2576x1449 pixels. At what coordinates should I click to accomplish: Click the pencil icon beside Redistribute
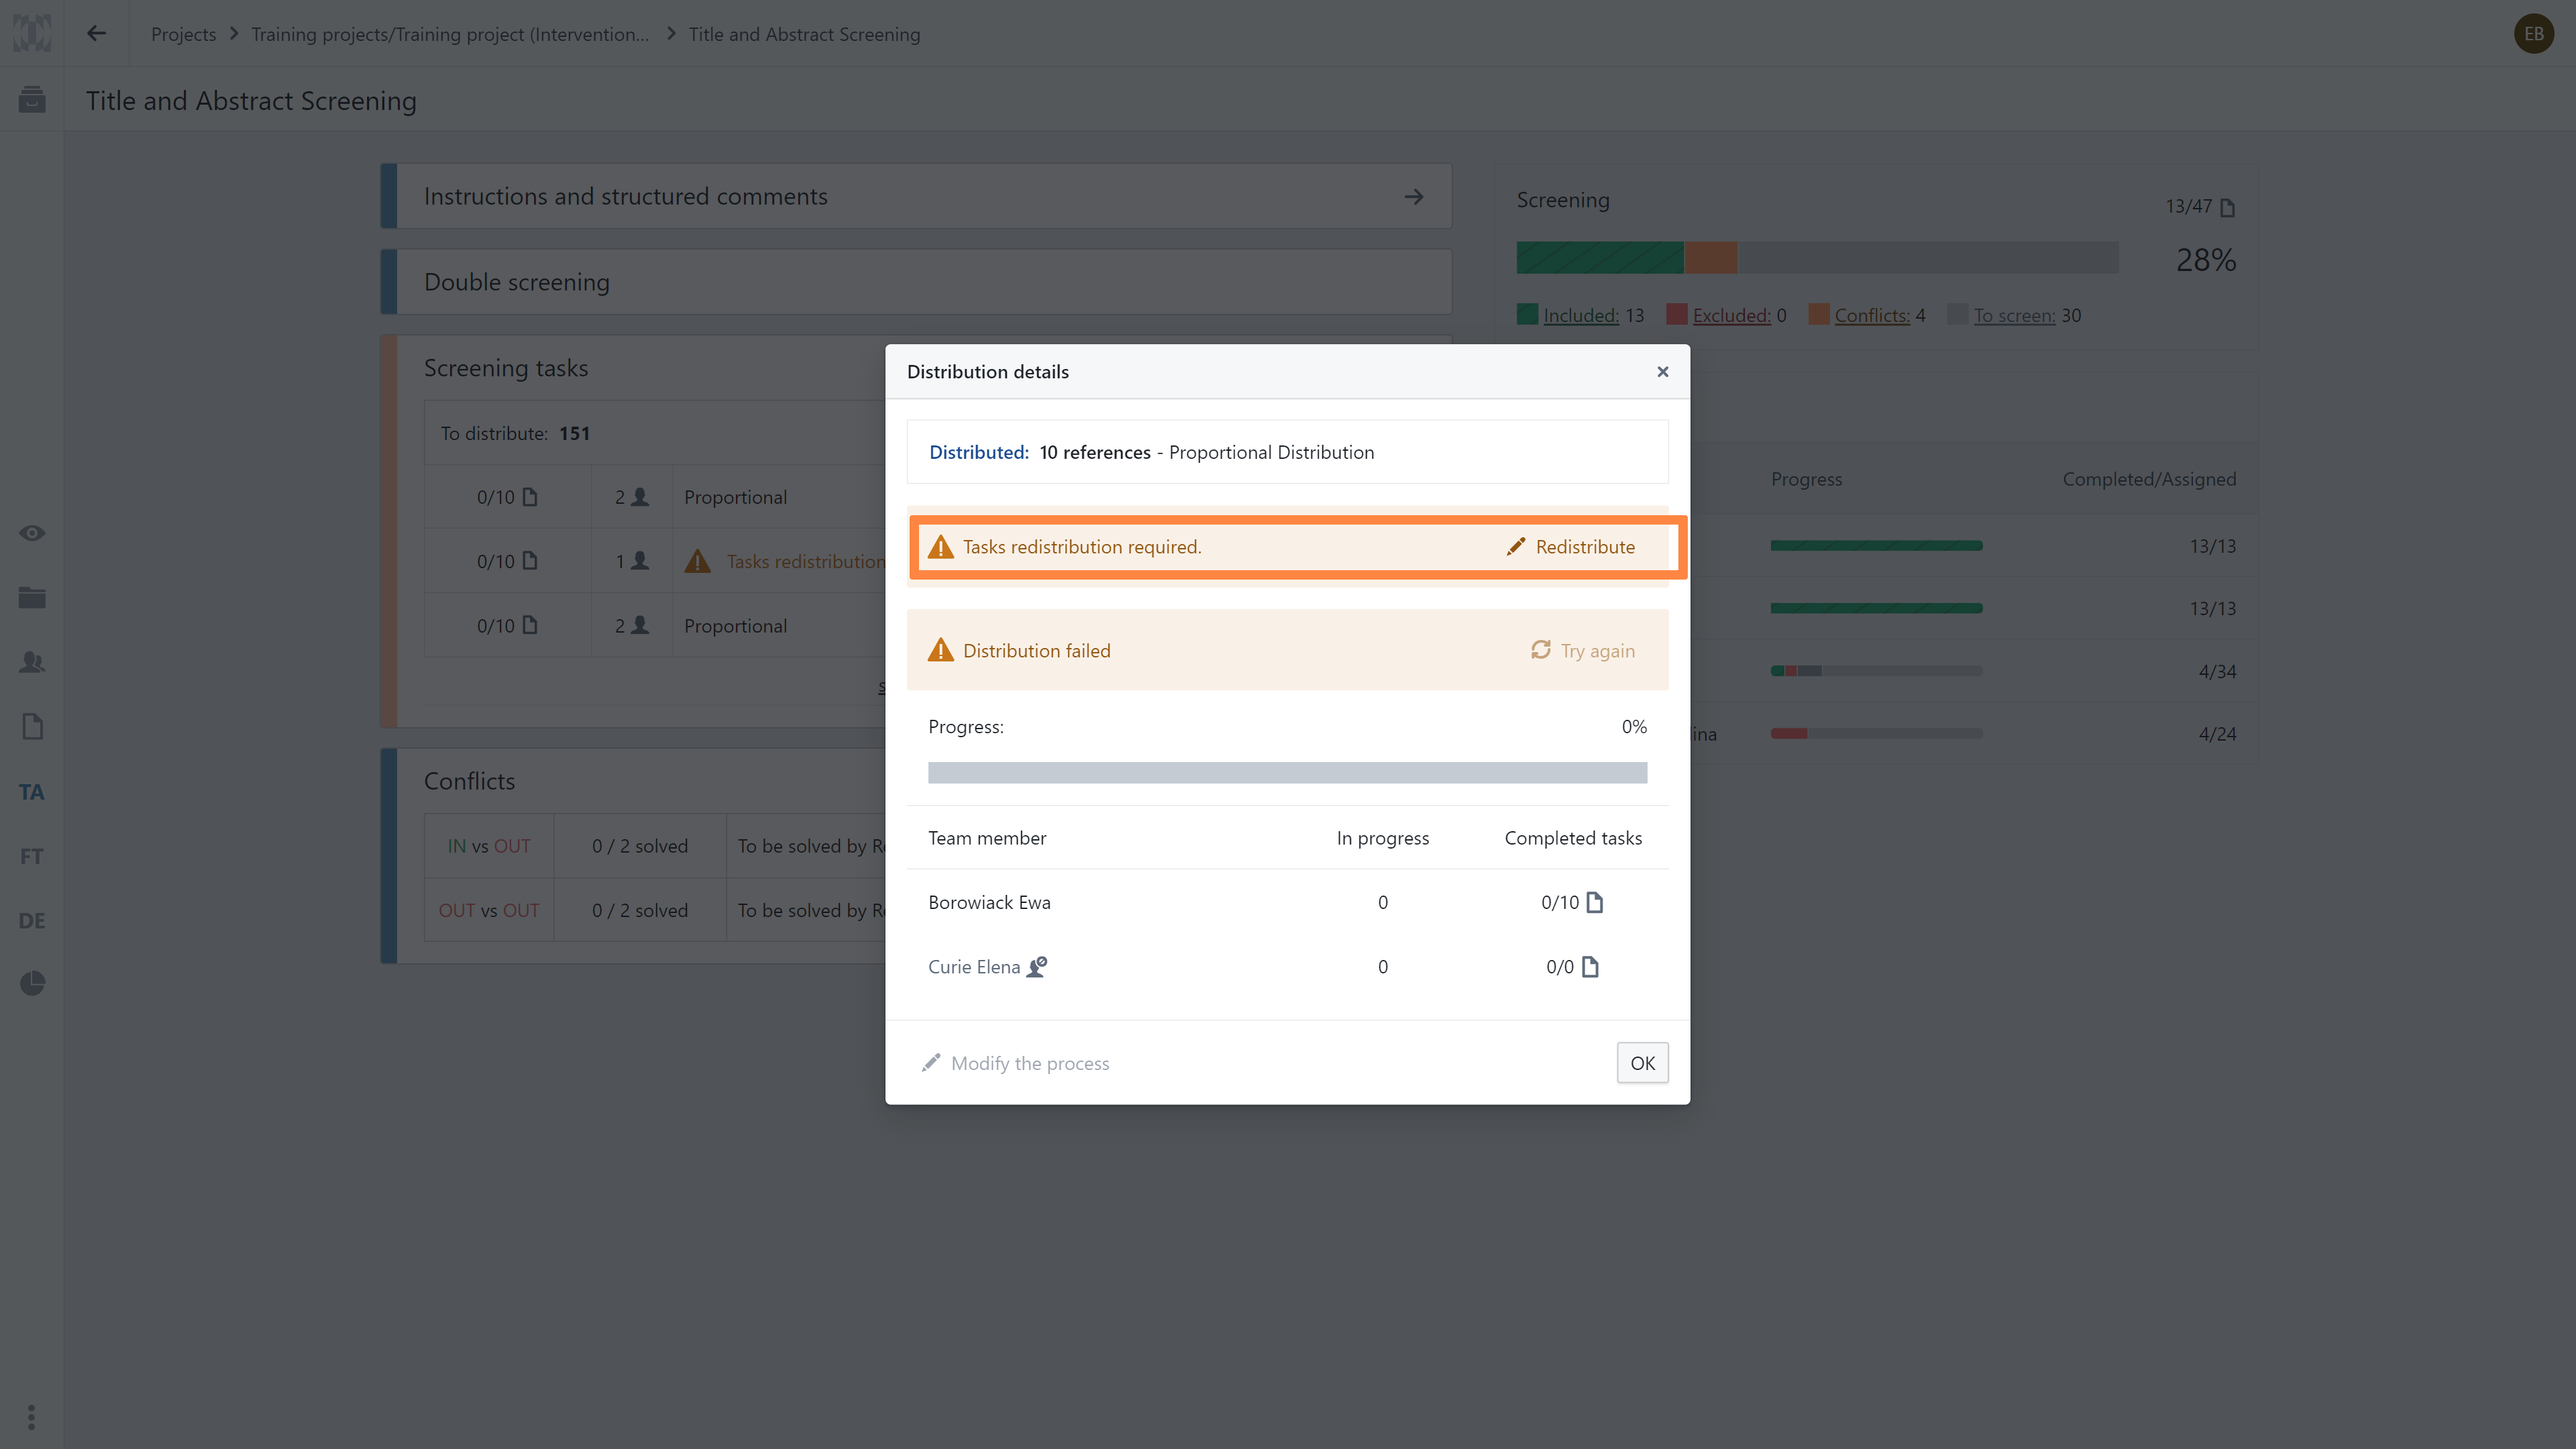(x=1516, y=547)
